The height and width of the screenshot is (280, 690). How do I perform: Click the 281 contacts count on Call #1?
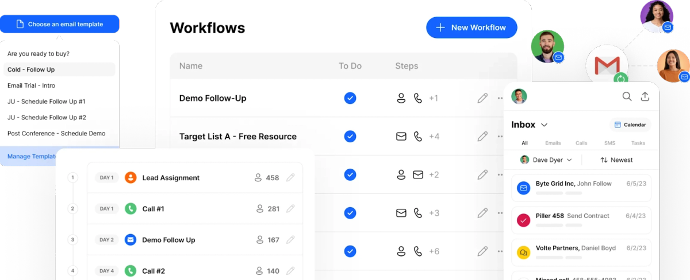[267, 209]
